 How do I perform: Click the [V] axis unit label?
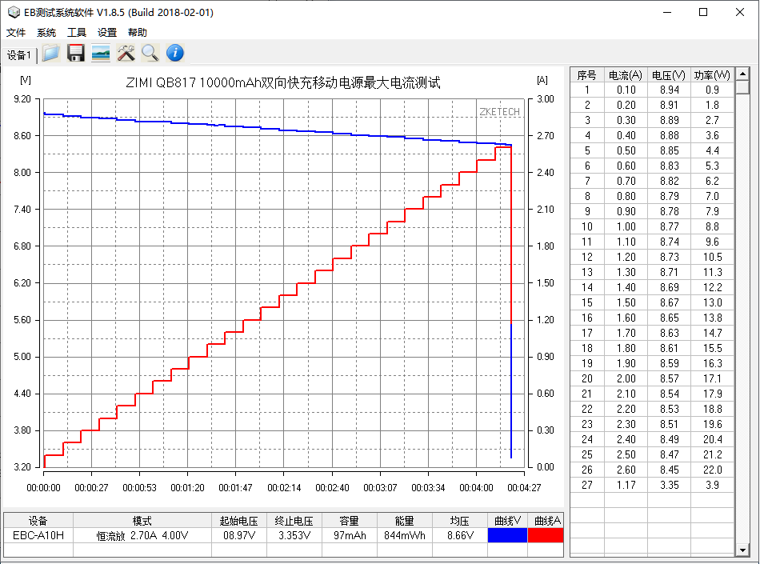pyautogui.click(x=26, y=80)
